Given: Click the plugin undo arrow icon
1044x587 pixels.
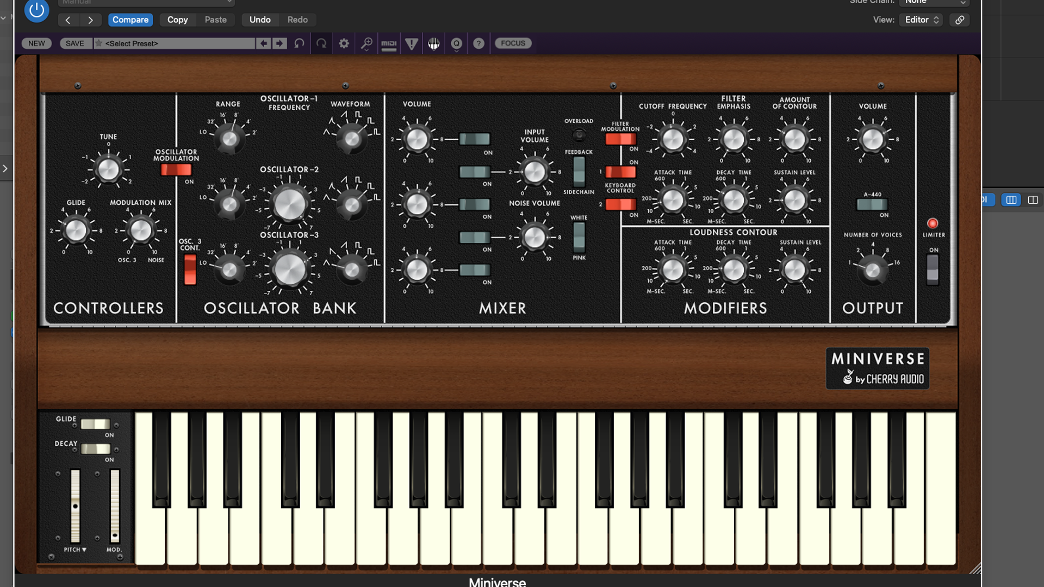Looking at the screenshot, I should click(299, 43).
